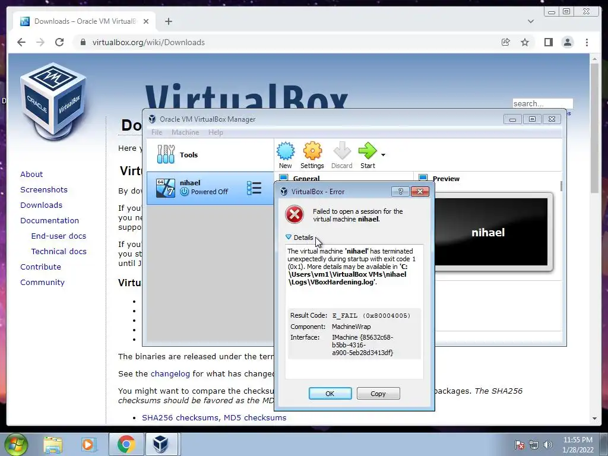The width and height of the screenshot is (608, 456).
Task: Open End-user docs link
Action: pyautogui.click(x=59, y=236)
